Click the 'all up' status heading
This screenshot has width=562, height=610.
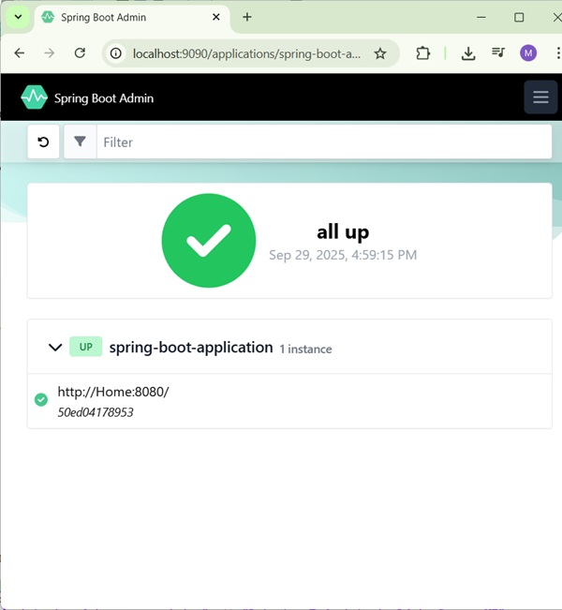coord(343,232)
